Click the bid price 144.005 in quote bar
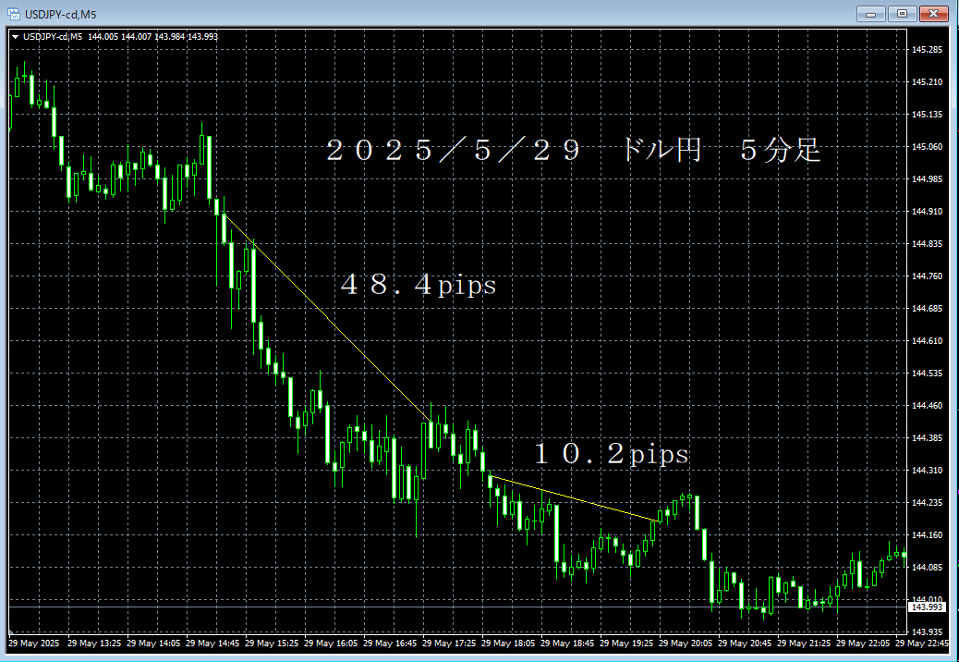This screenshot has height=662, width=959. [103, 37]
